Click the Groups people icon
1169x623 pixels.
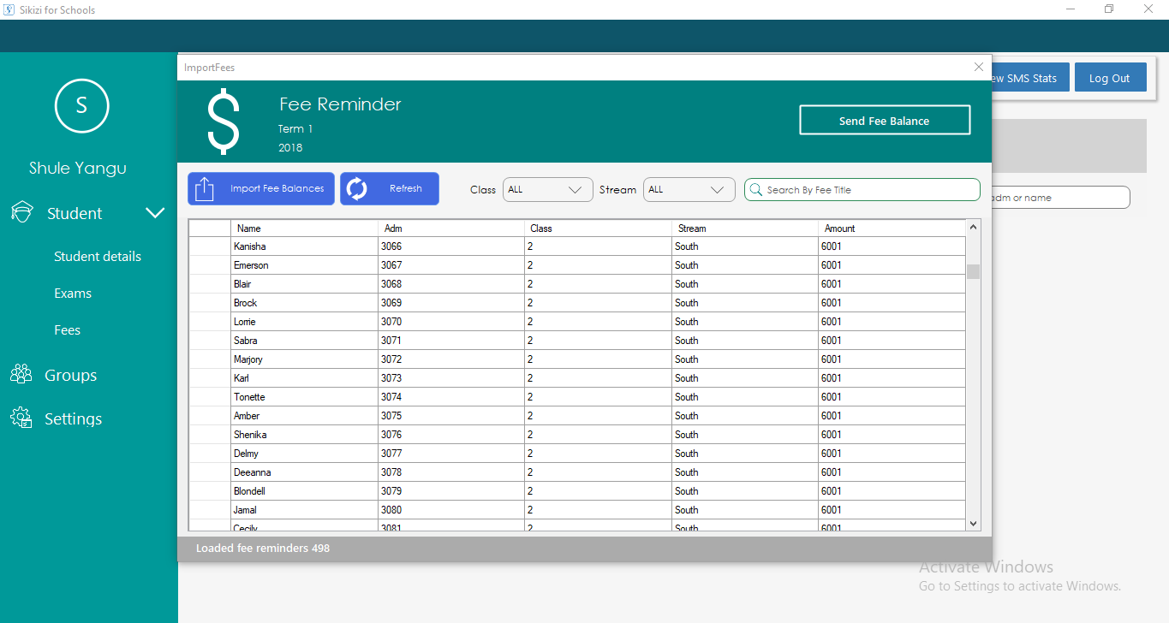click(21, 374)
